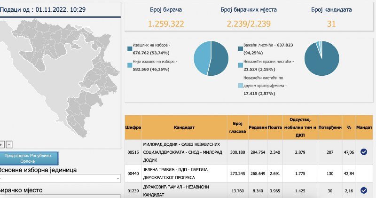Click the 'Шифра' column header

click(x=133, y=127)
